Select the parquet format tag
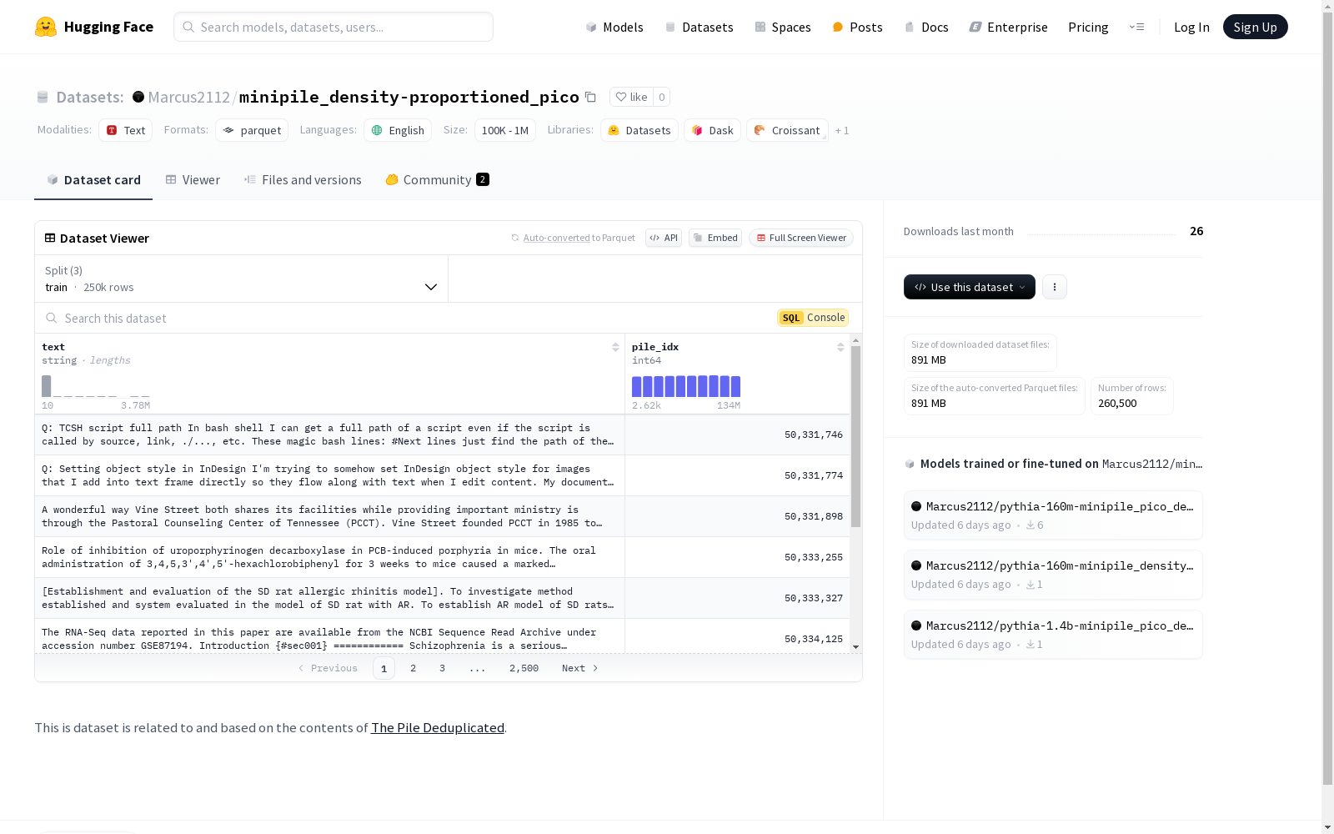Viewport: 1334px width, 834px height. [252, 130]
